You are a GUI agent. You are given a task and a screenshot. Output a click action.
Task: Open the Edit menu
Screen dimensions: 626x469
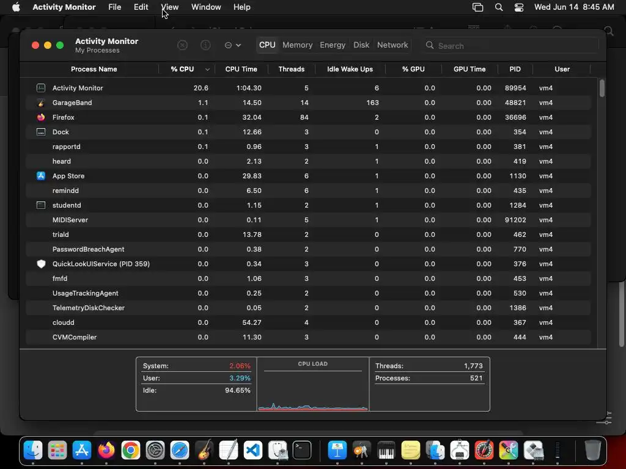click(141, 7)
